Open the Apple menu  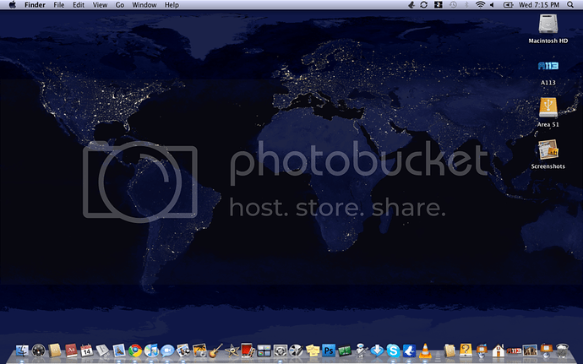(12, 5)
